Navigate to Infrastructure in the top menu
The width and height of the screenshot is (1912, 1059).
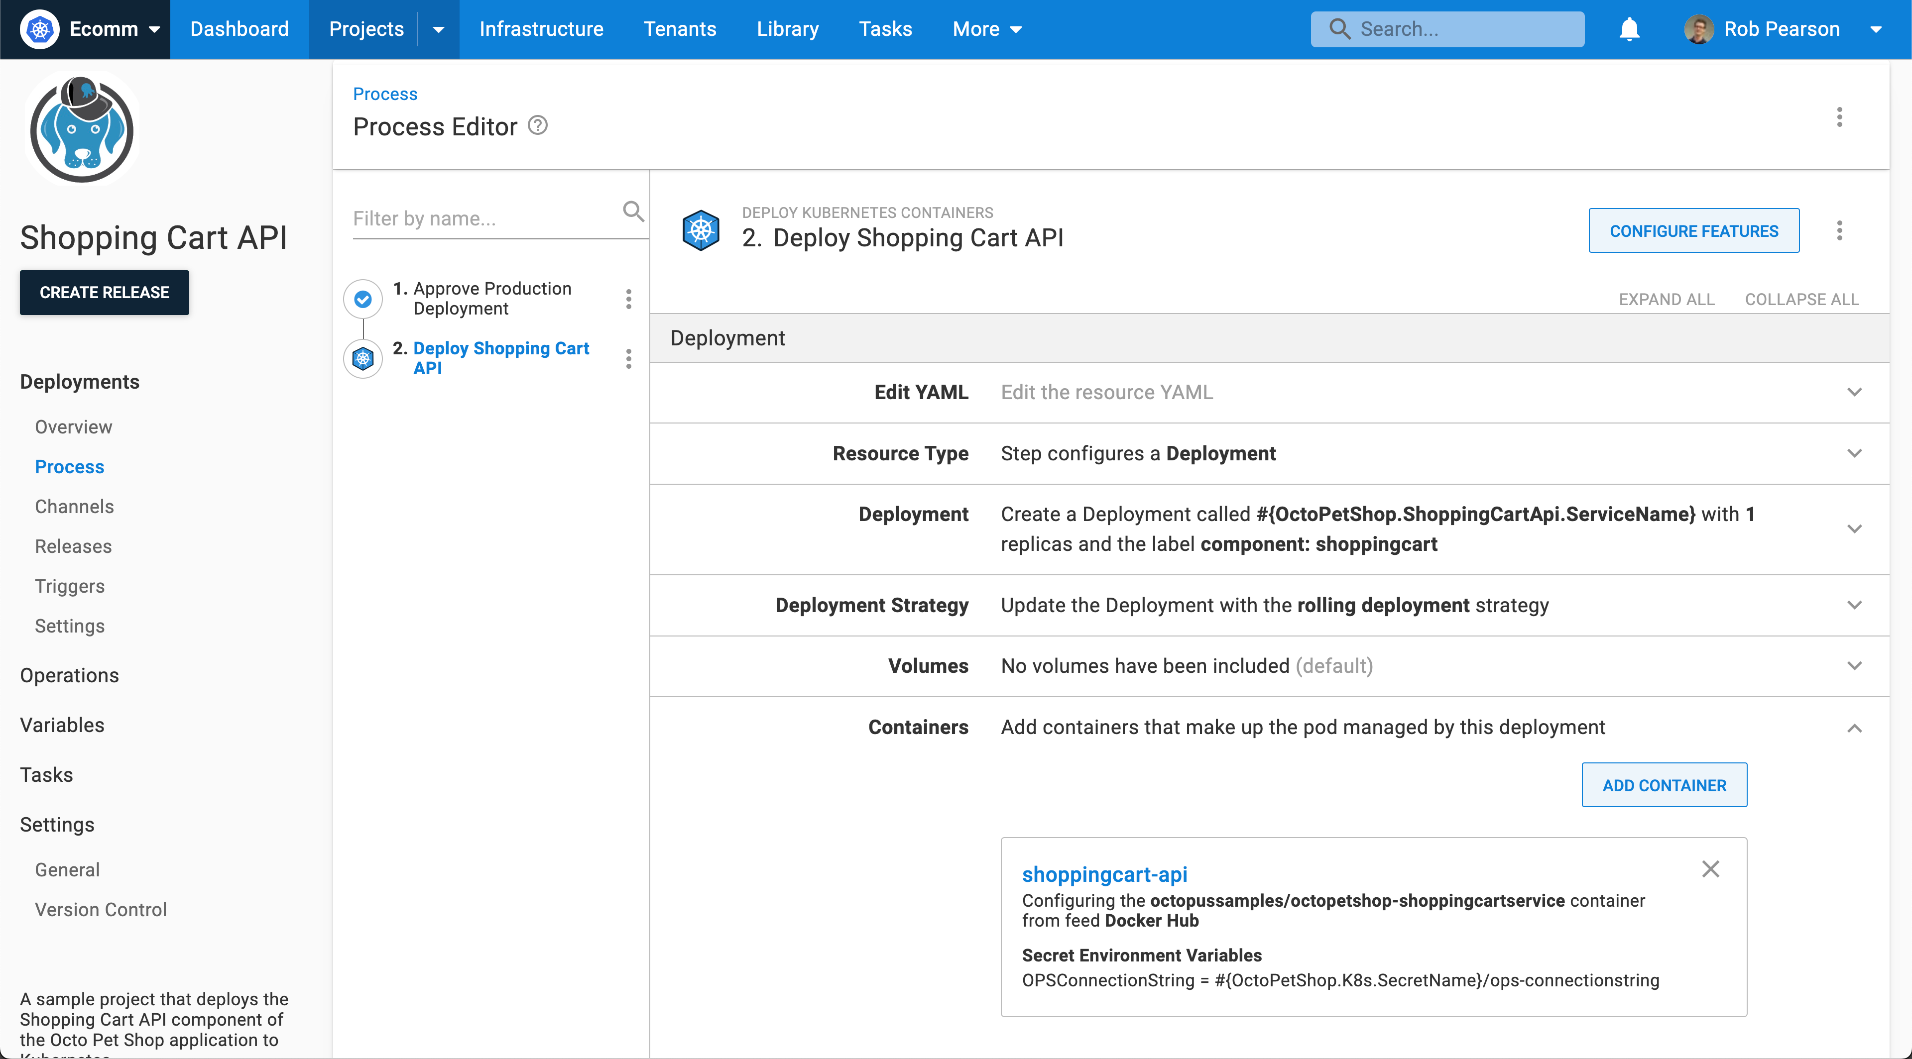(x=542, y=29)
